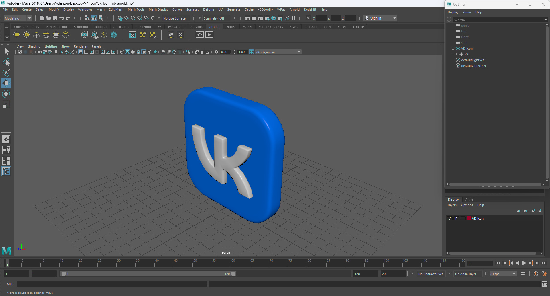
Task: Toggle smooth shade all in viewport
Action: point(128,52)
